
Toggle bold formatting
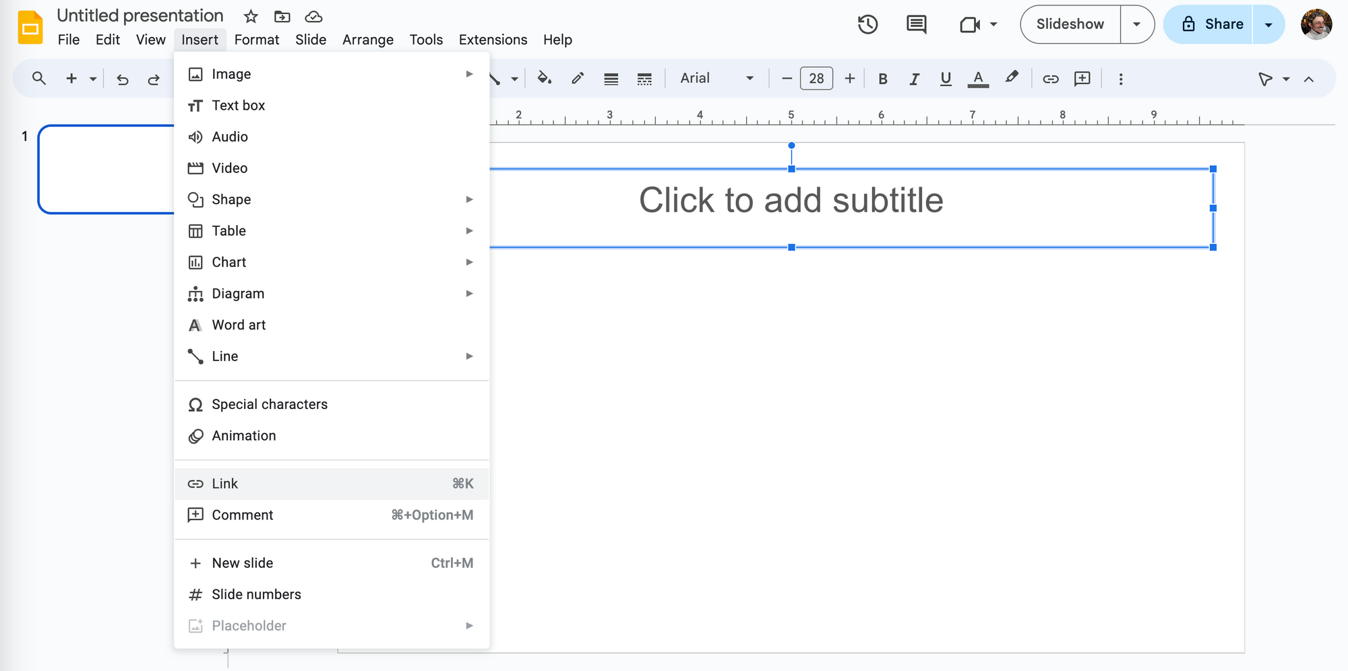[x=883, y=78]
